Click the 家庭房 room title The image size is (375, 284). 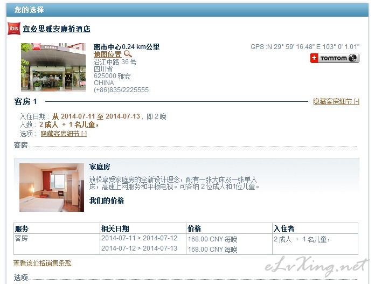pyautogui.click(x=100, y=167)
